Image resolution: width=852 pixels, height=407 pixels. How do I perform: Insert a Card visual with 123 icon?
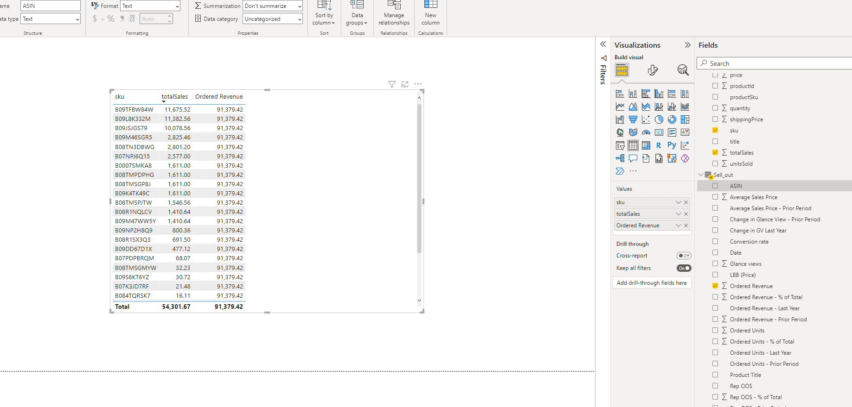[x=659, y=132]
